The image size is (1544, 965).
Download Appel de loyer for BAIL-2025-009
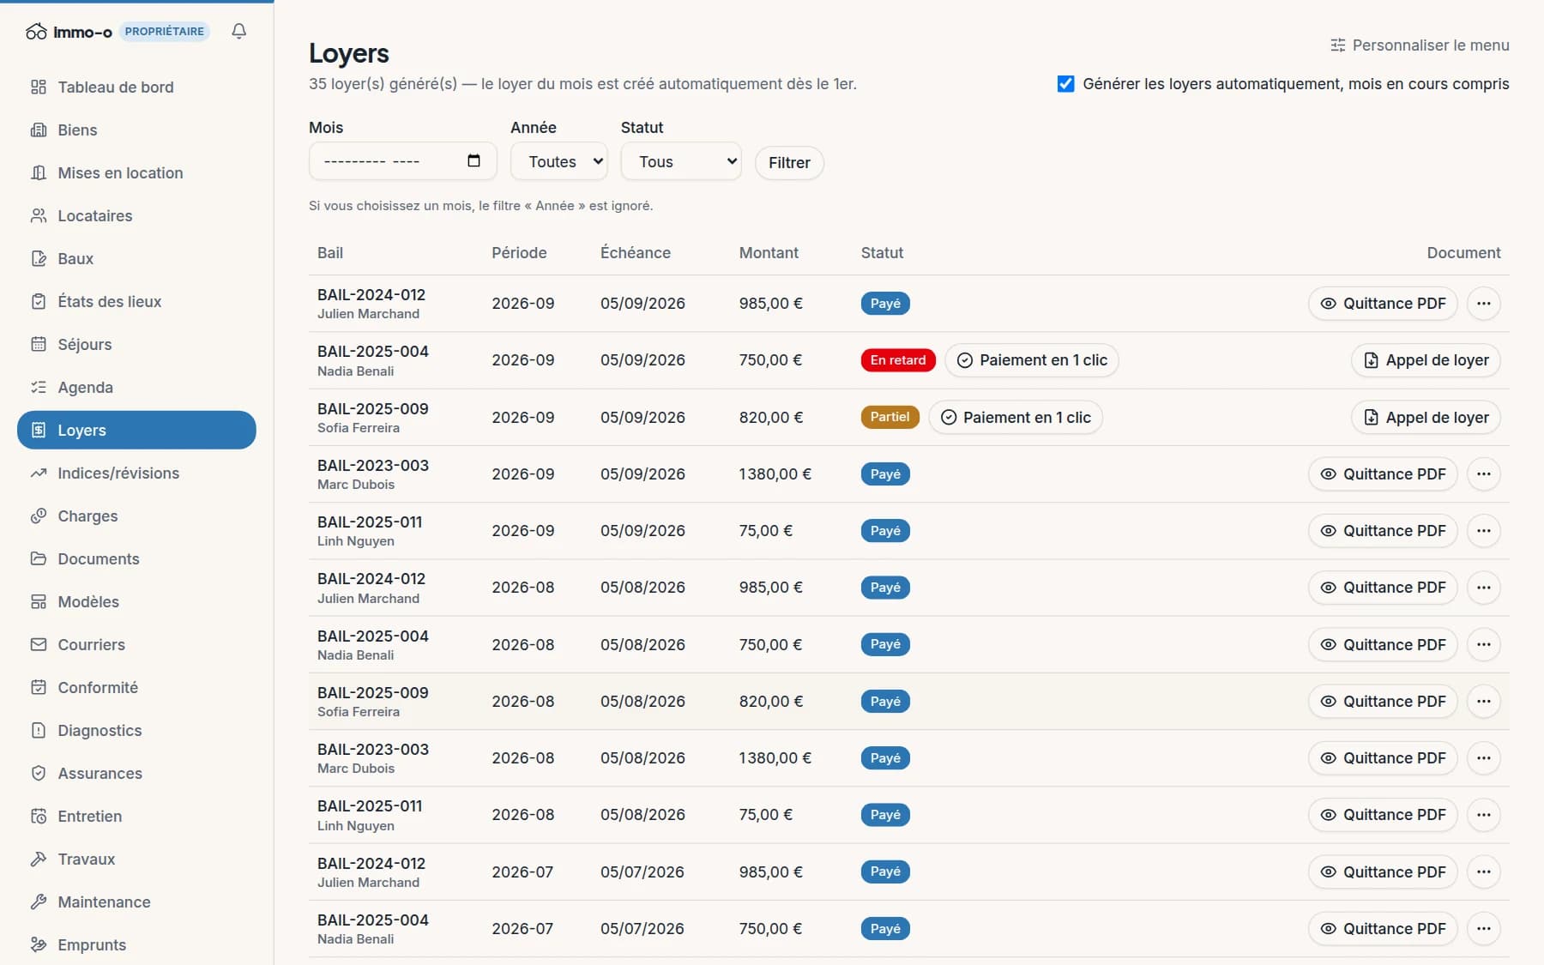[1426, 418]
